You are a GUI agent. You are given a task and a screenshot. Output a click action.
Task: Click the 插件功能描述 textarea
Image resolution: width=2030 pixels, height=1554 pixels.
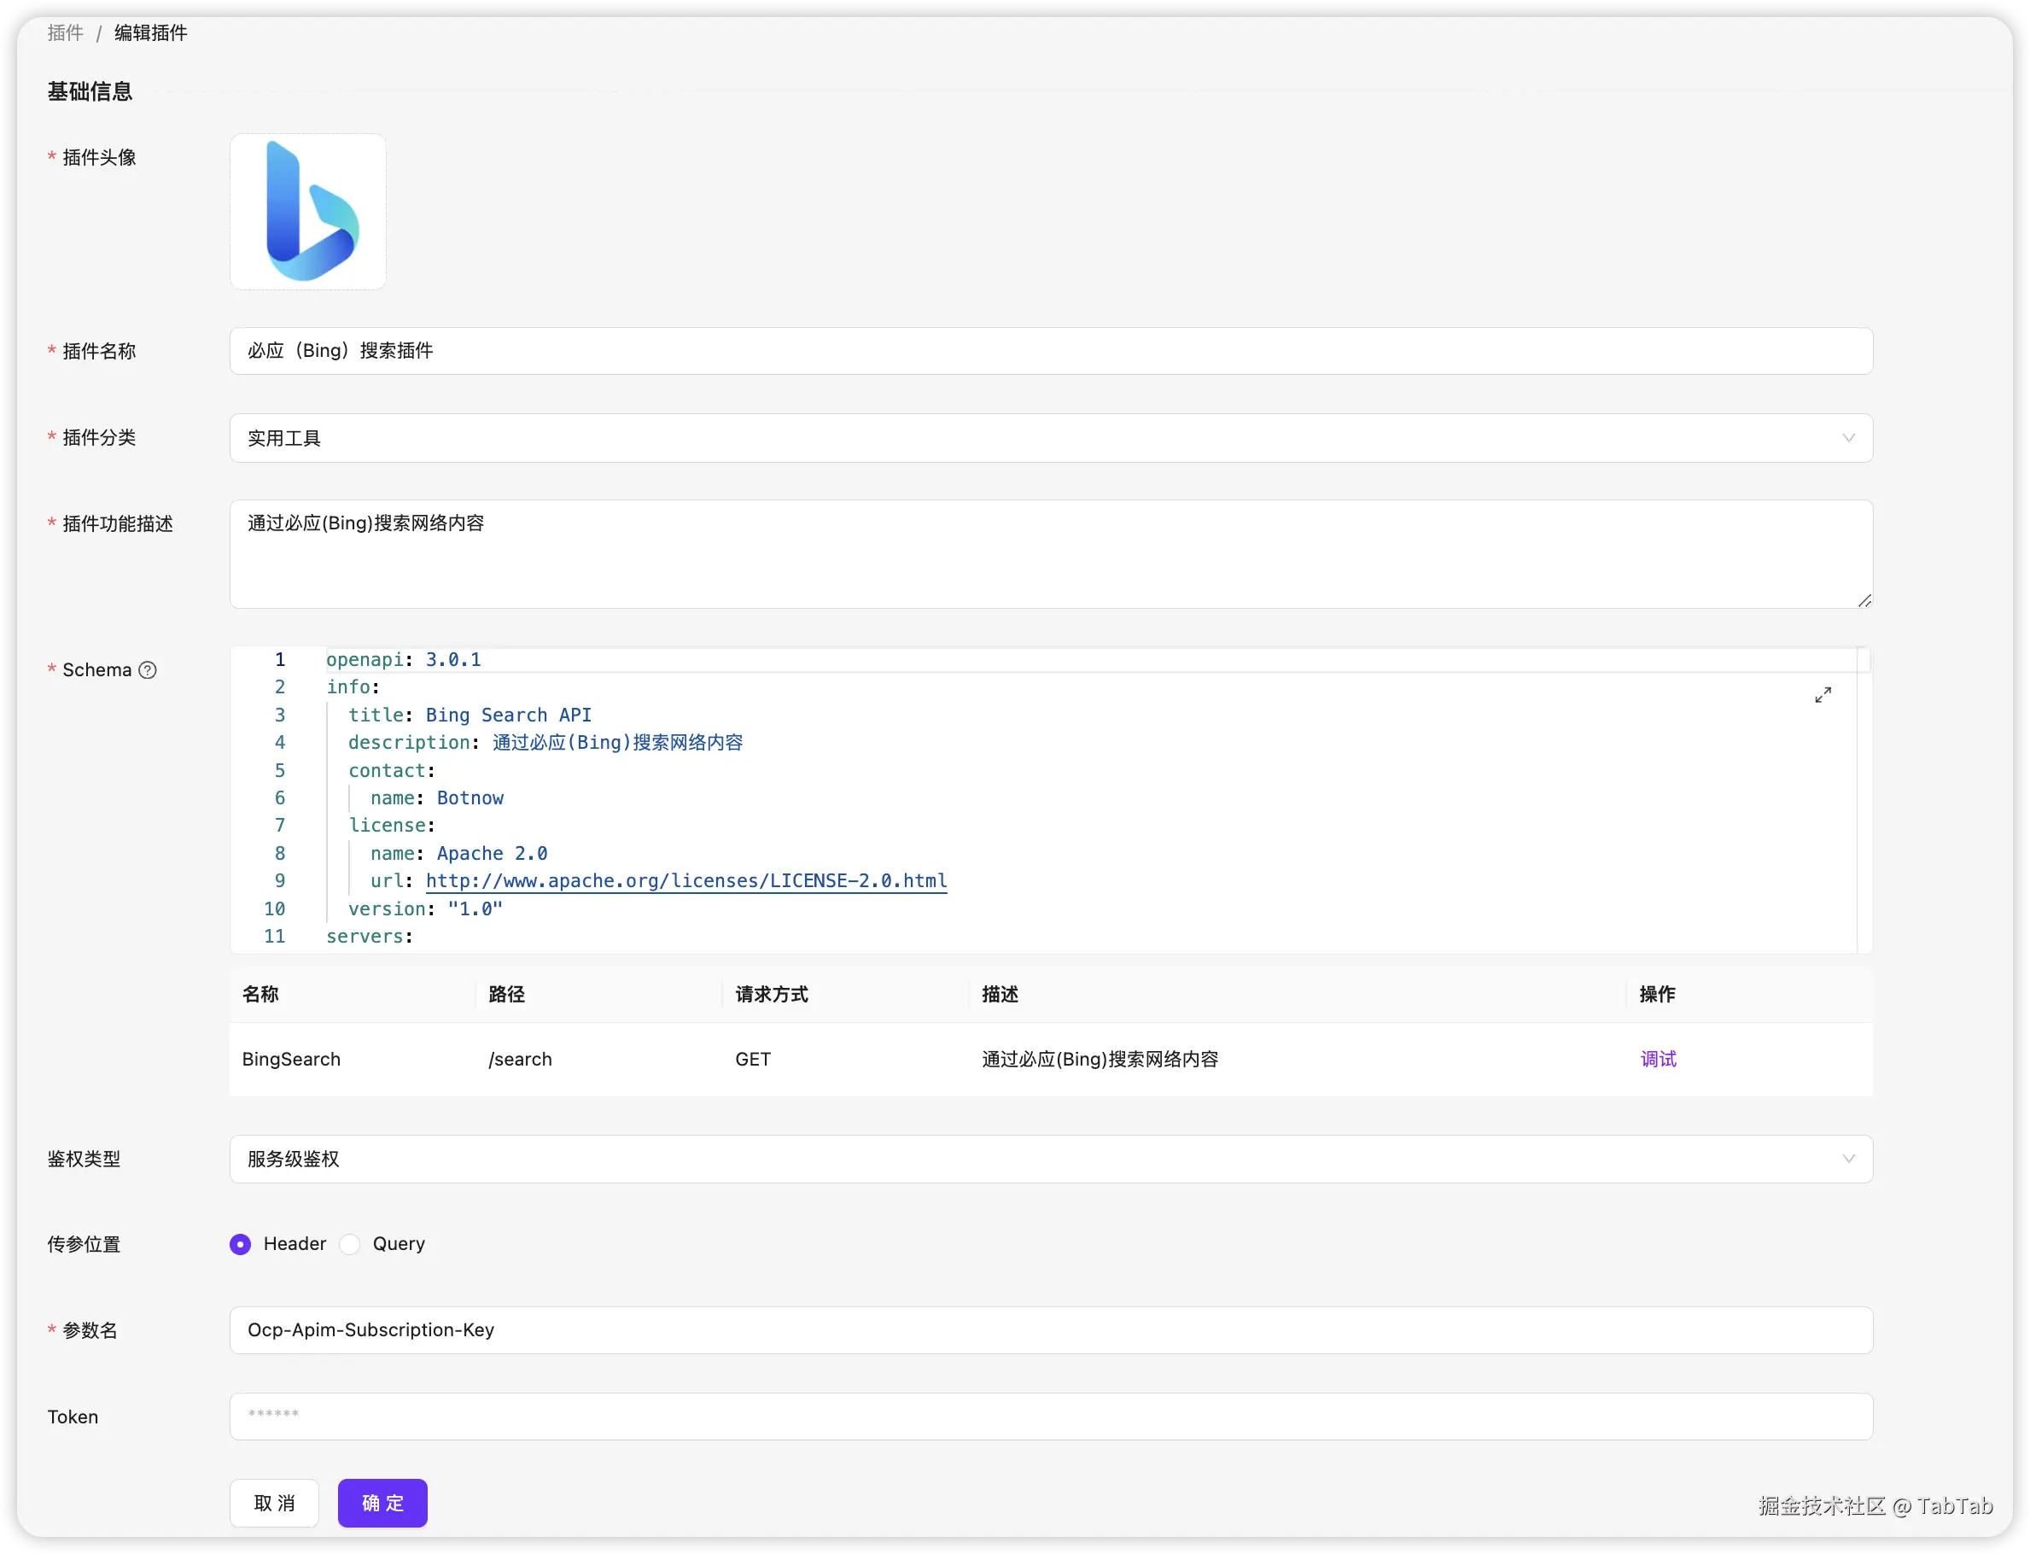(x=1050, y=554)
